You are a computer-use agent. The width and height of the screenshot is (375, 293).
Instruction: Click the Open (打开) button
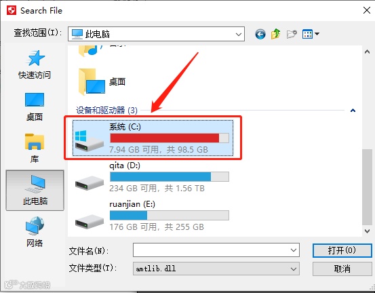342,250
